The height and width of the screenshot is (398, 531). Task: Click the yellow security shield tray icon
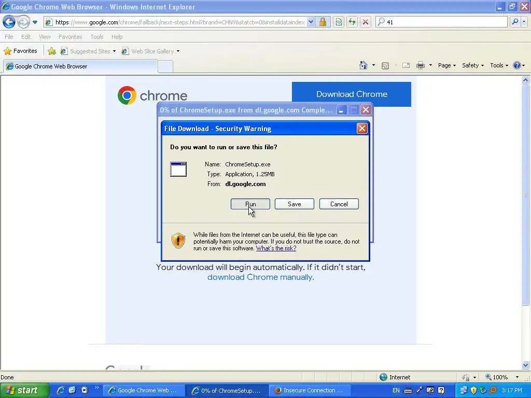[473, 390]
